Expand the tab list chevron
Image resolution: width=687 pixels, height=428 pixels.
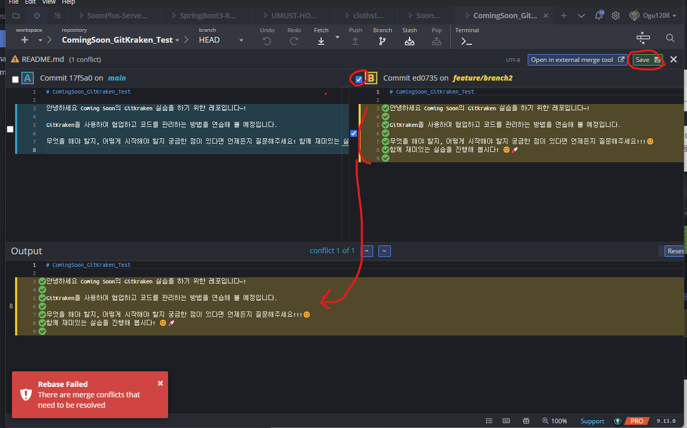coord(581,16)
